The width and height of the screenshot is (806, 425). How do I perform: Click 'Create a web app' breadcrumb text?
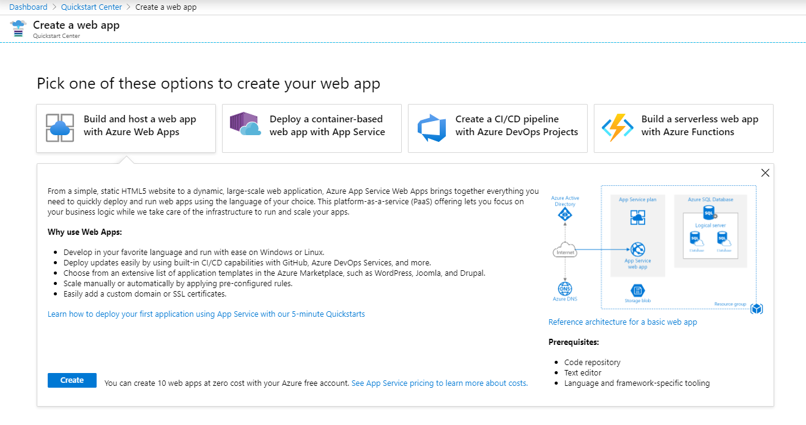pyautogui.click(x=166, y=7)
